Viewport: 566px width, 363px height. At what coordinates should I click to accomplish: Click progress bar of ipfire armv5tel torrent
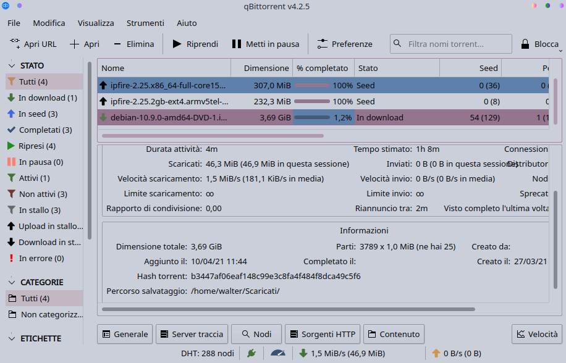pos(312,101)
